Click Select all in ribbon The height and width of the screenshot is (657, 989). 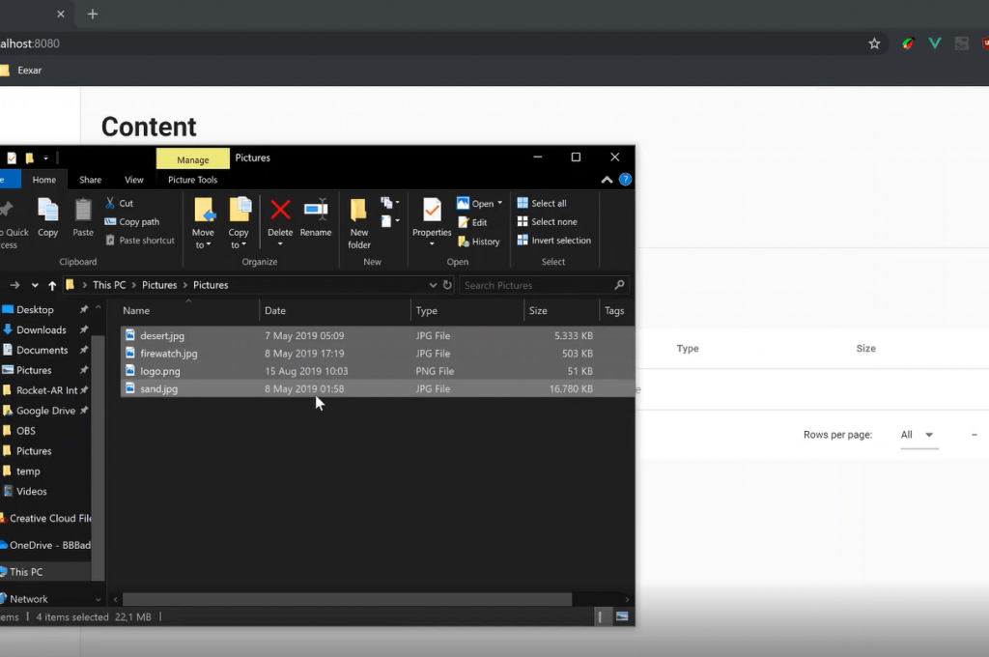coord(542,203)
